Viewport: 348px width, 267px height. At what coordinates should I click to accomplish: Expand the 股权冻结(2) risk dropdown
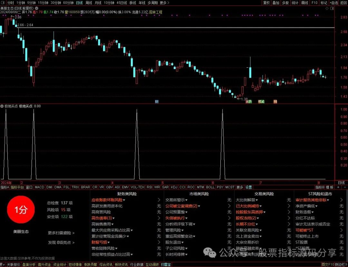click(x=258, y=218)
